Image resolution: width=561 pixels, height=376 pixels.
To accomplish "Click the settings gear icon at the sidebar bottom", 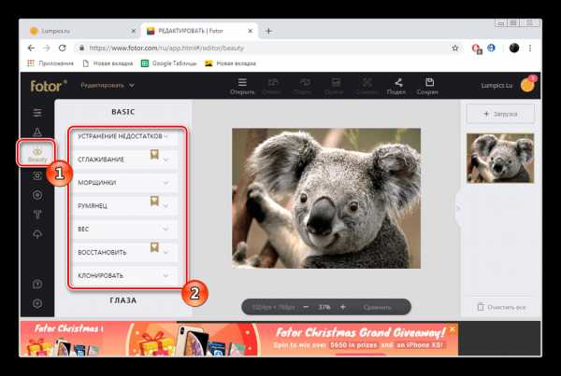I will (x=36, y=303).
